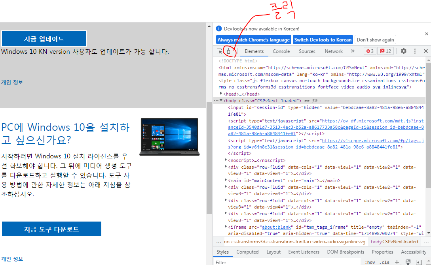
Task: Show more DevTools tabs chevron
Action: coord(353,51)
